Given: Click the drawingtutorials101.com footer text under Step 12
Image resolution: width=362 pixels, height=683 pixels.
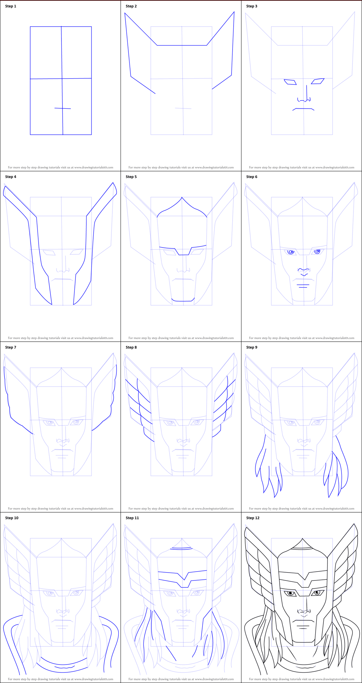Looking at the screenshot, I should pyautogui.click(x=302, y=679).
